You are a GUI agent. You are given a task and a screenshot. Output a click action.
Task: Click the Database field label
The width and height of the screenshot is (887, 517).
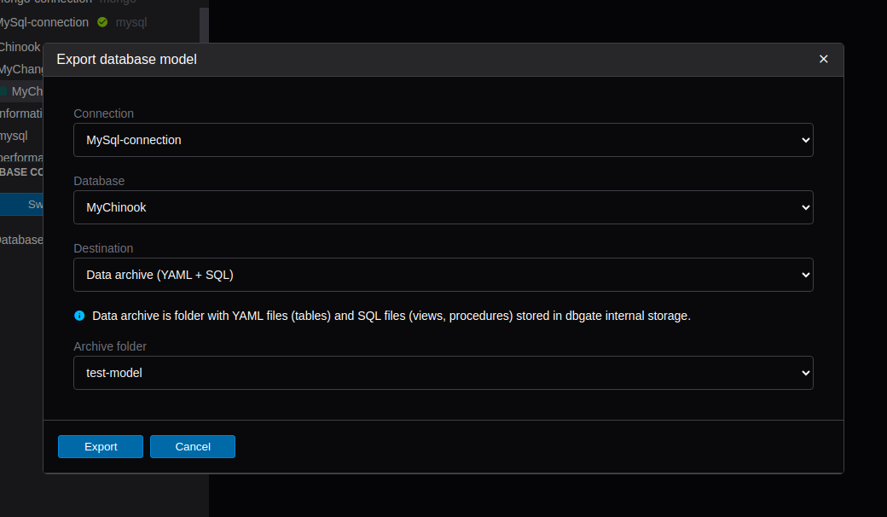(x=99, y=181)
